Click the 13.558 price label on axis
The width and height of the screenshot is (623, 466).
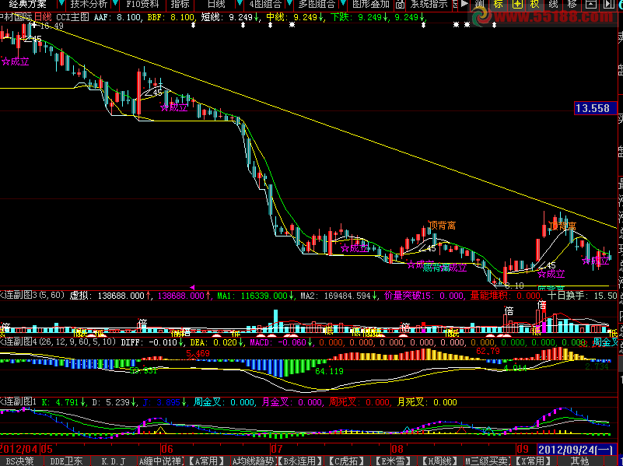pos(593,108)
